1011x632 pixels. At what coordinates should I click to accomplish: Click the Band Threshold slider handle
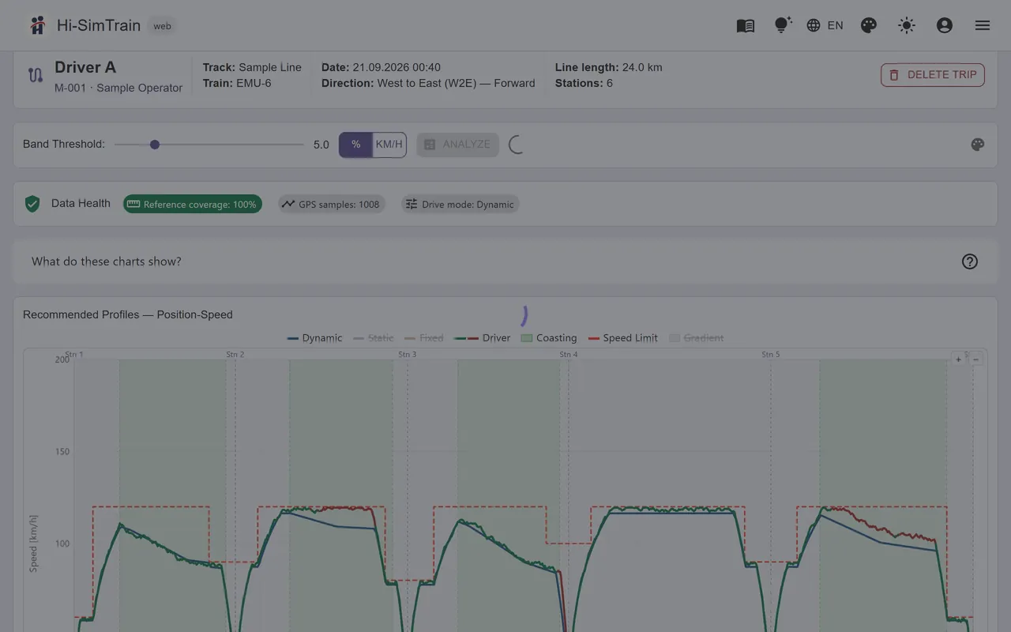155,145
